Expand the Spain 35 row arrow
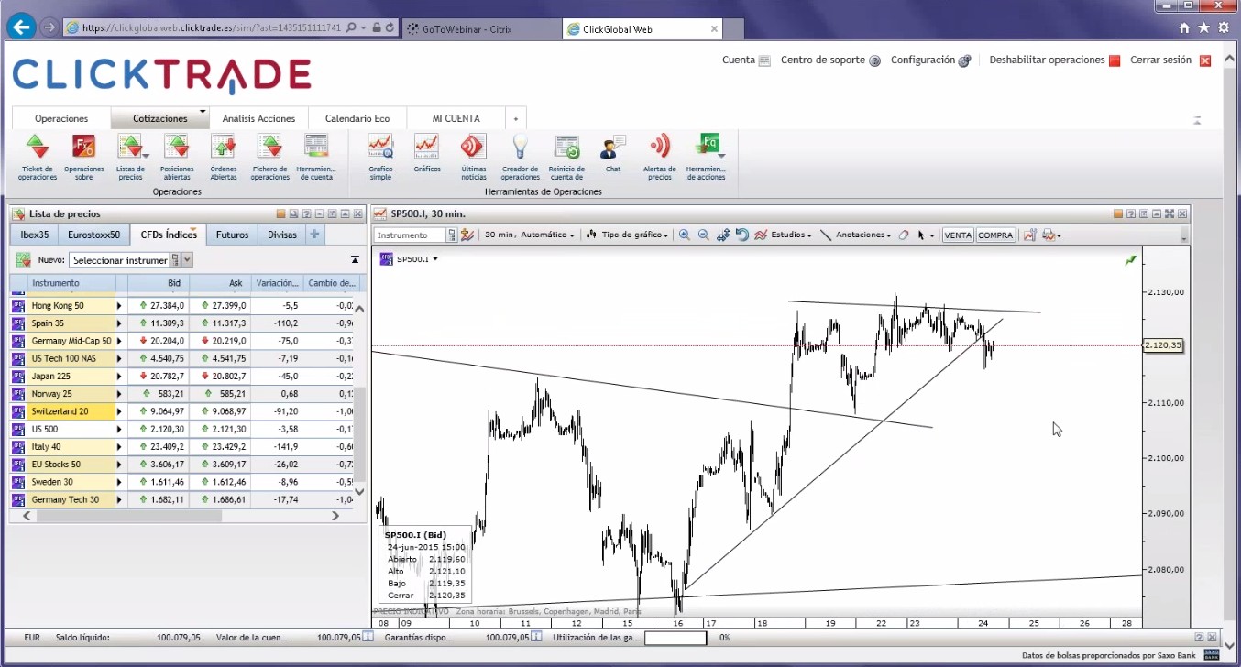The height and width of the screenshot is (667, 1241). pyautogui.click(x=118, y=323)
